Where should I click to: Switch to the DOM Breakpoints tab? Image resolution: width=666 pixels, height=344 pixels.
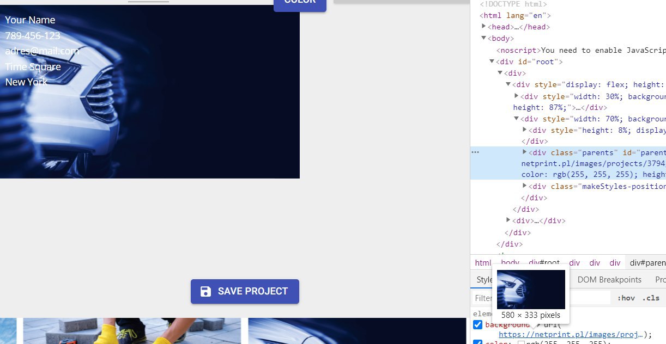pyautogui.click(x=609, y=280)
